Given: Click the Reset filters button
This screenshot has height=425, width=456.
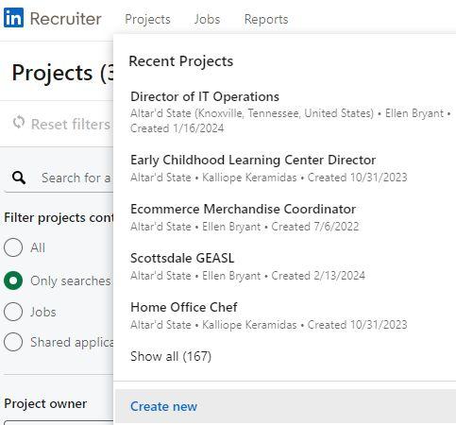Looking at the screenshot, I should click(61, 124).
